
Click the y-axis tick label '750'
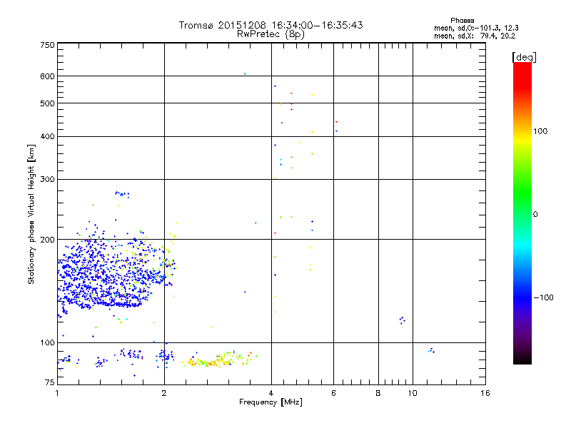pos(47,45)
